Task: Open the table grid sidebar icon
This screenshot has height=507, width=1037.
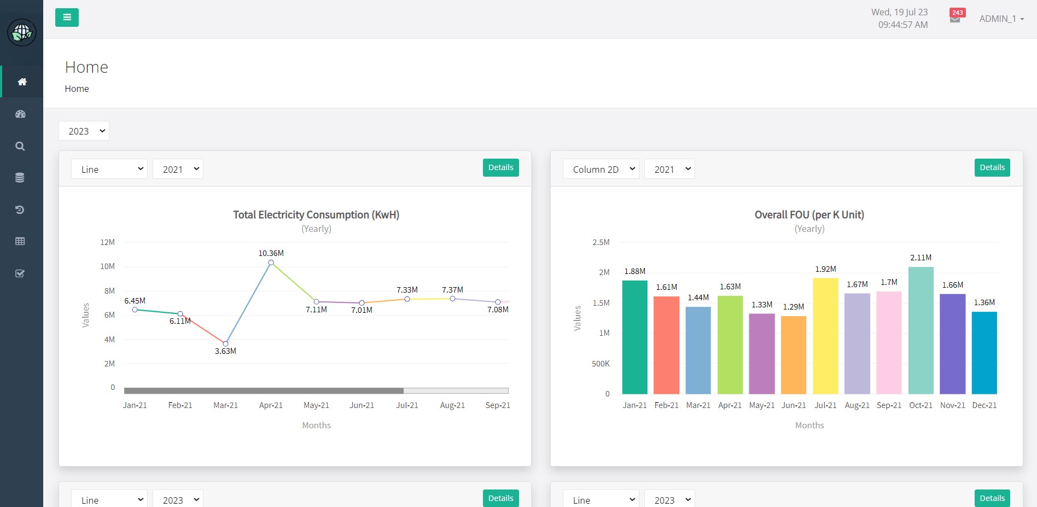Action: (x=20, y=241)
